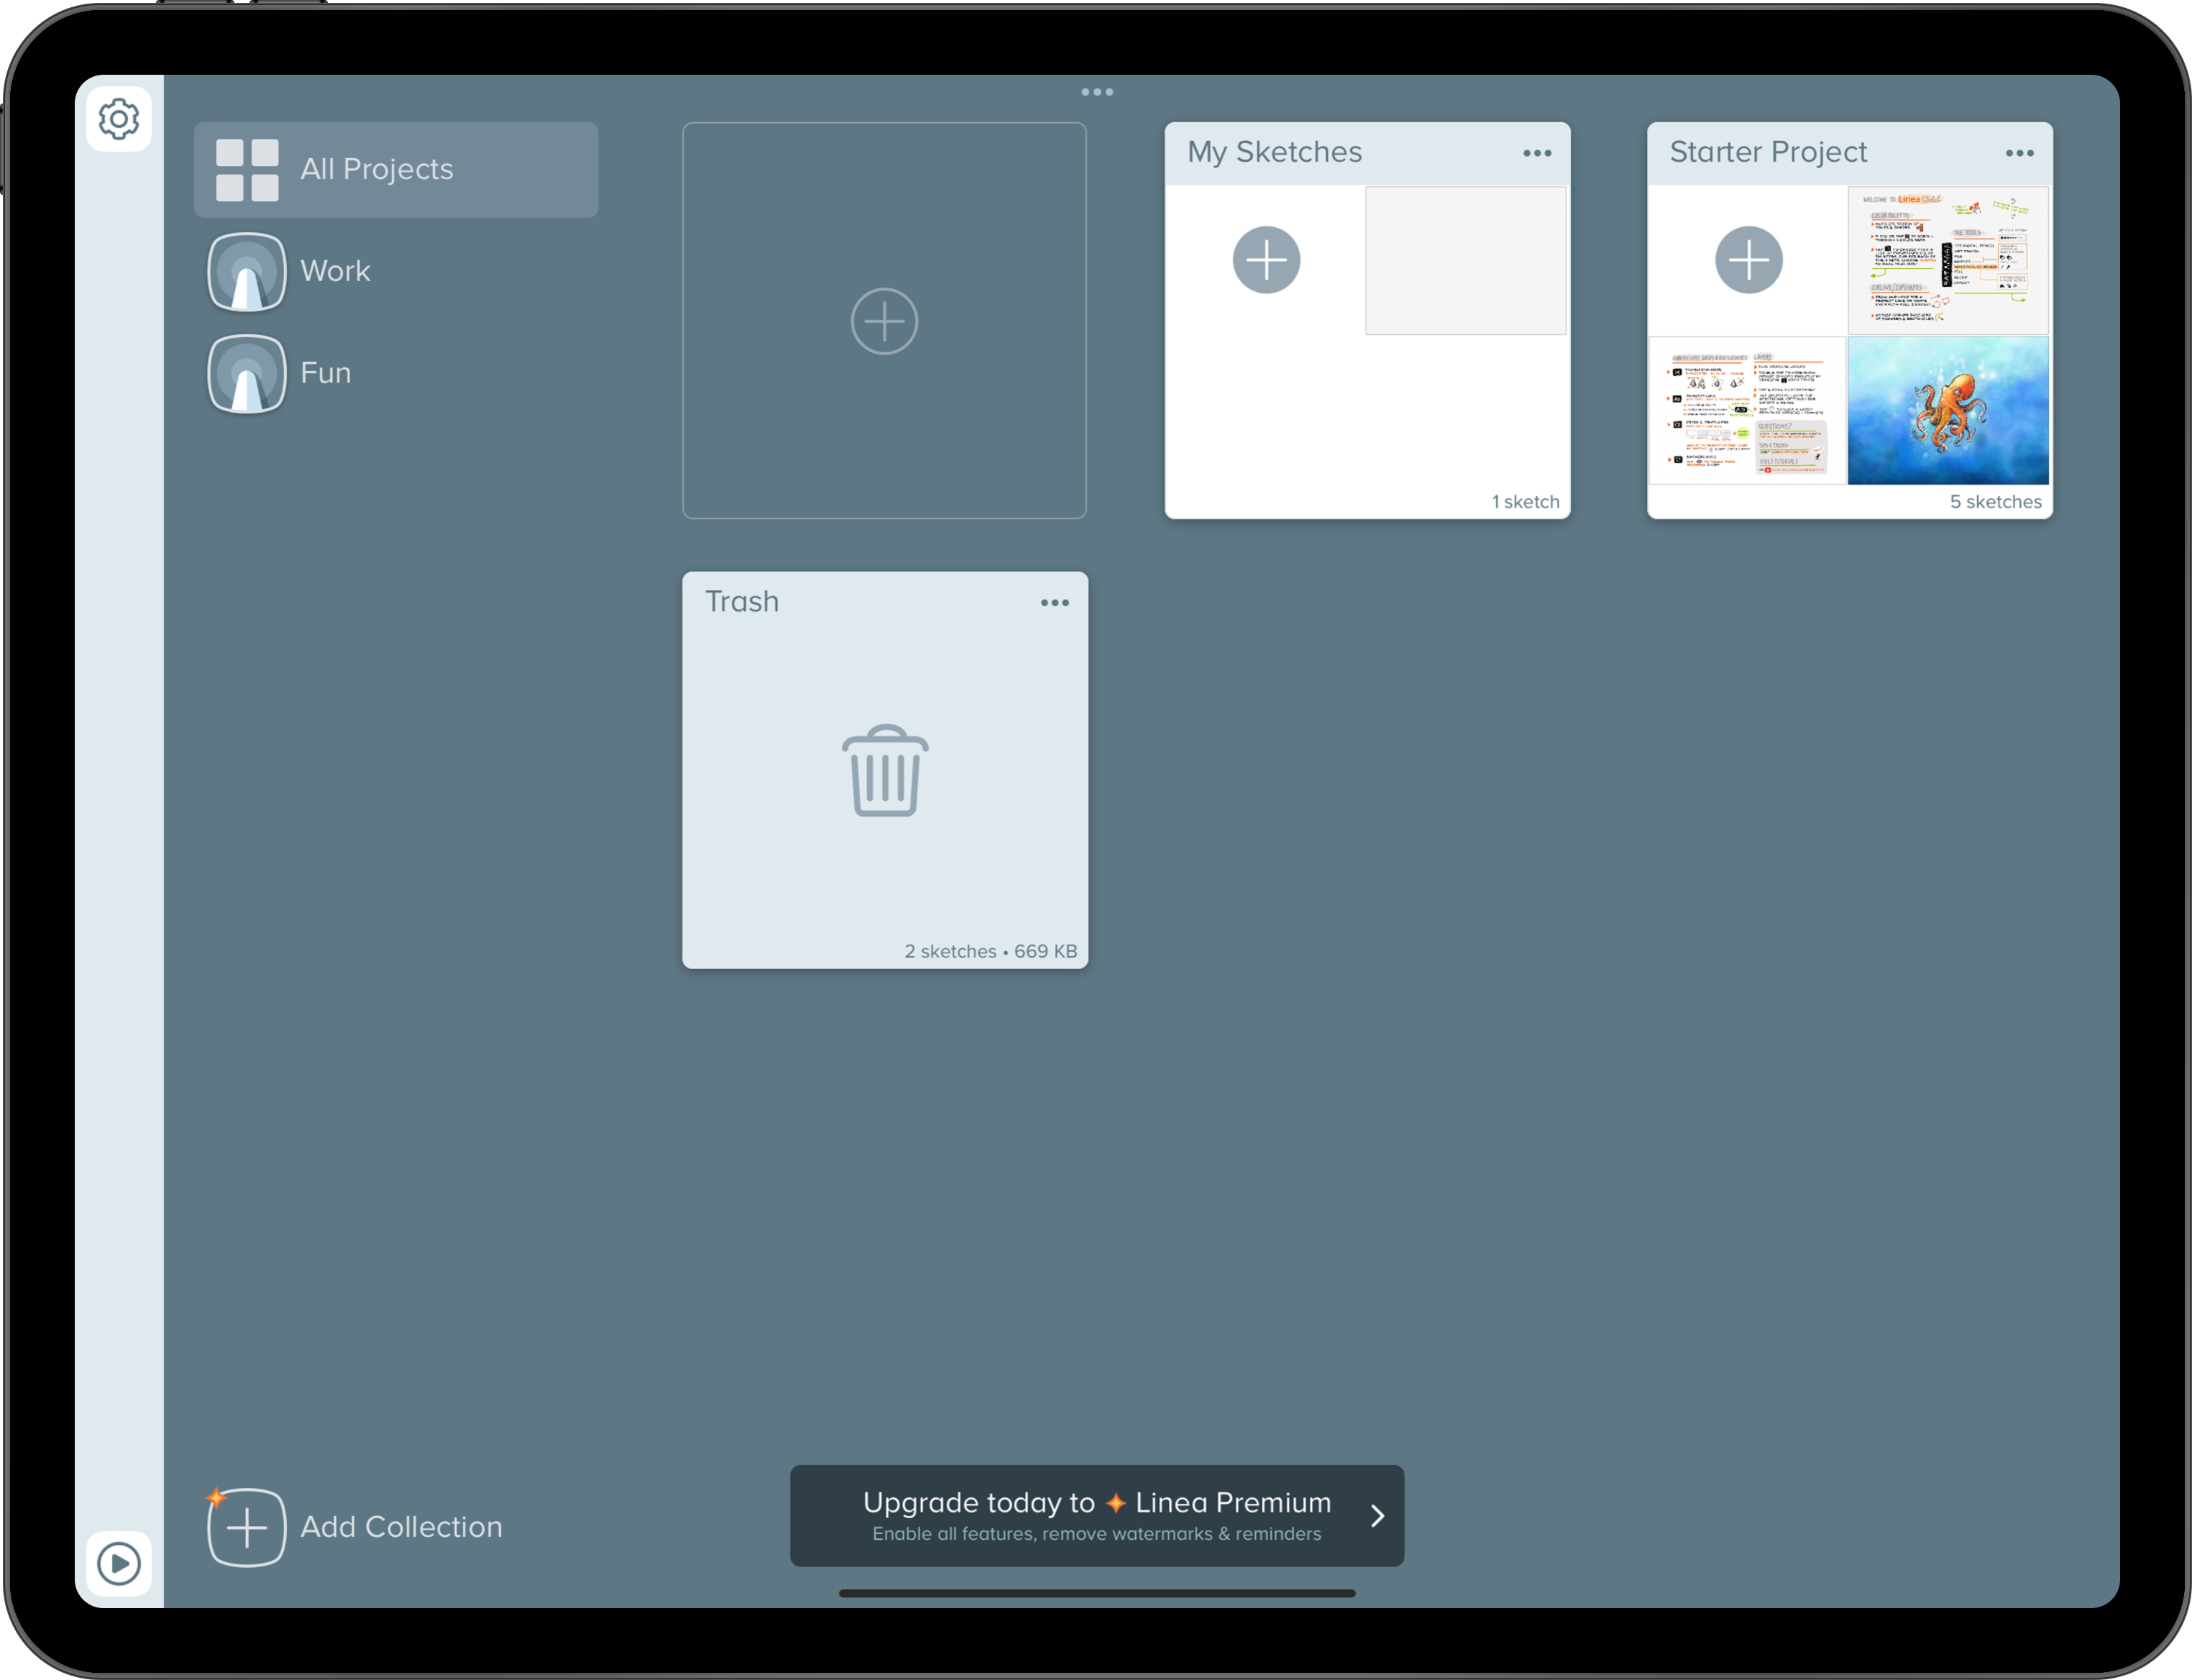The width and height of the screenshot is (2192, 1680).
Task: Open the octopus sketch thumbnail
Action: pos(1947,411)
